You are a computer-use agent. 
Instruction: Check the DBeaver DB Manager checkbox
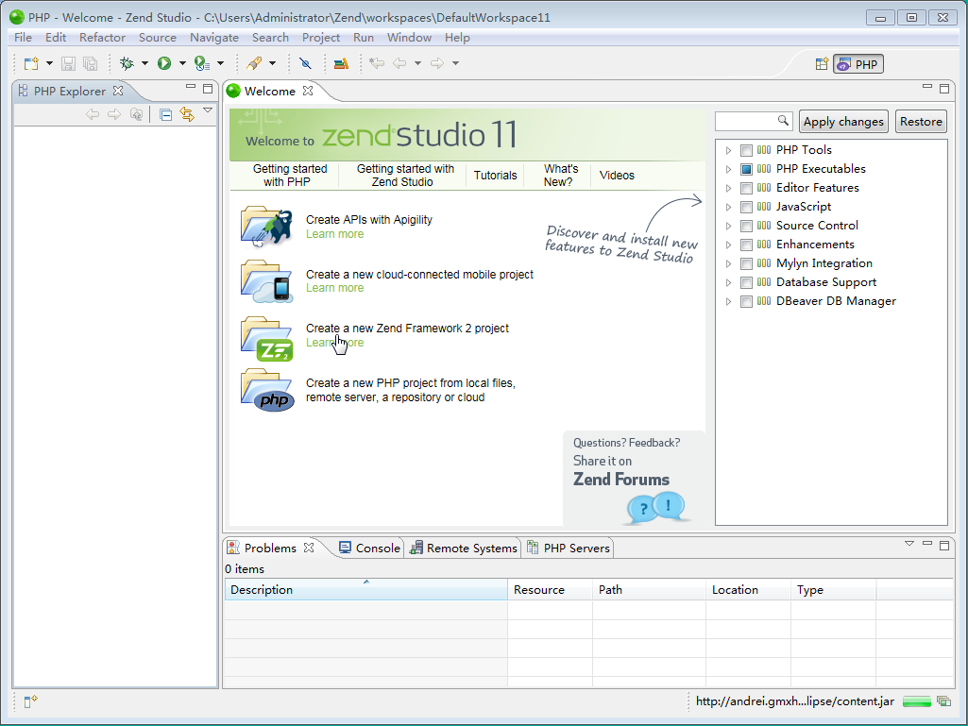click(746, 302)
